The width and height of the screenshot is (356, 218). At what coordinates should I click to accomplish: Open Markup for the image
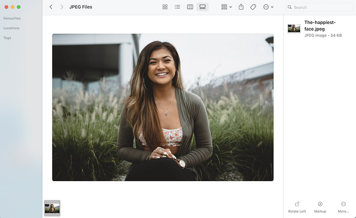320,207
